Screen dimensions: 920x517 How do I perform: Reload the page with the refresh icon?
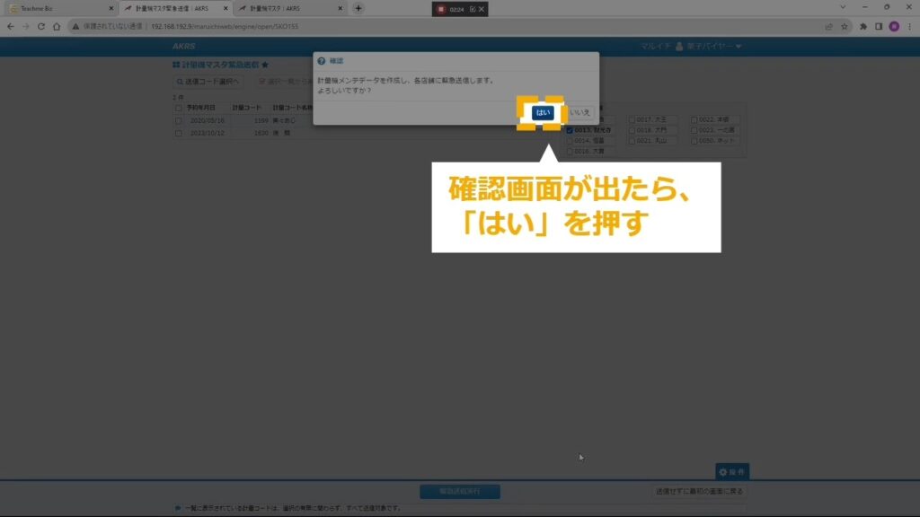pos(41,27)
